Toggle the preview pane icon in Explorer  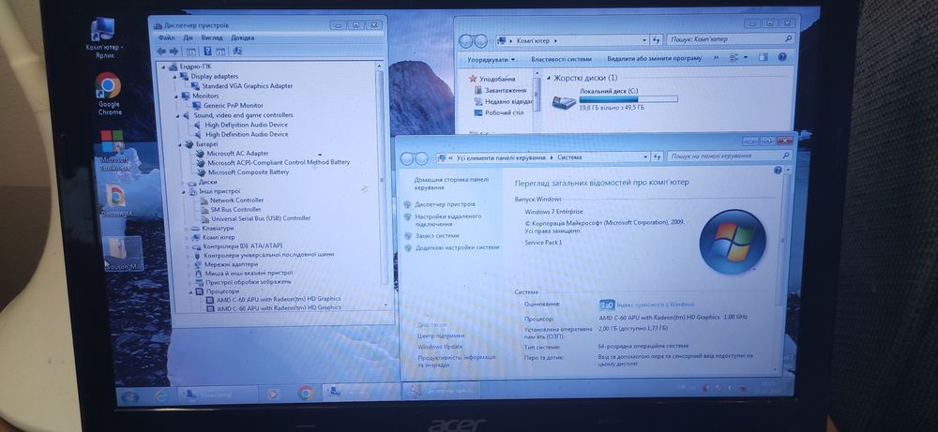tap(763, 57)
